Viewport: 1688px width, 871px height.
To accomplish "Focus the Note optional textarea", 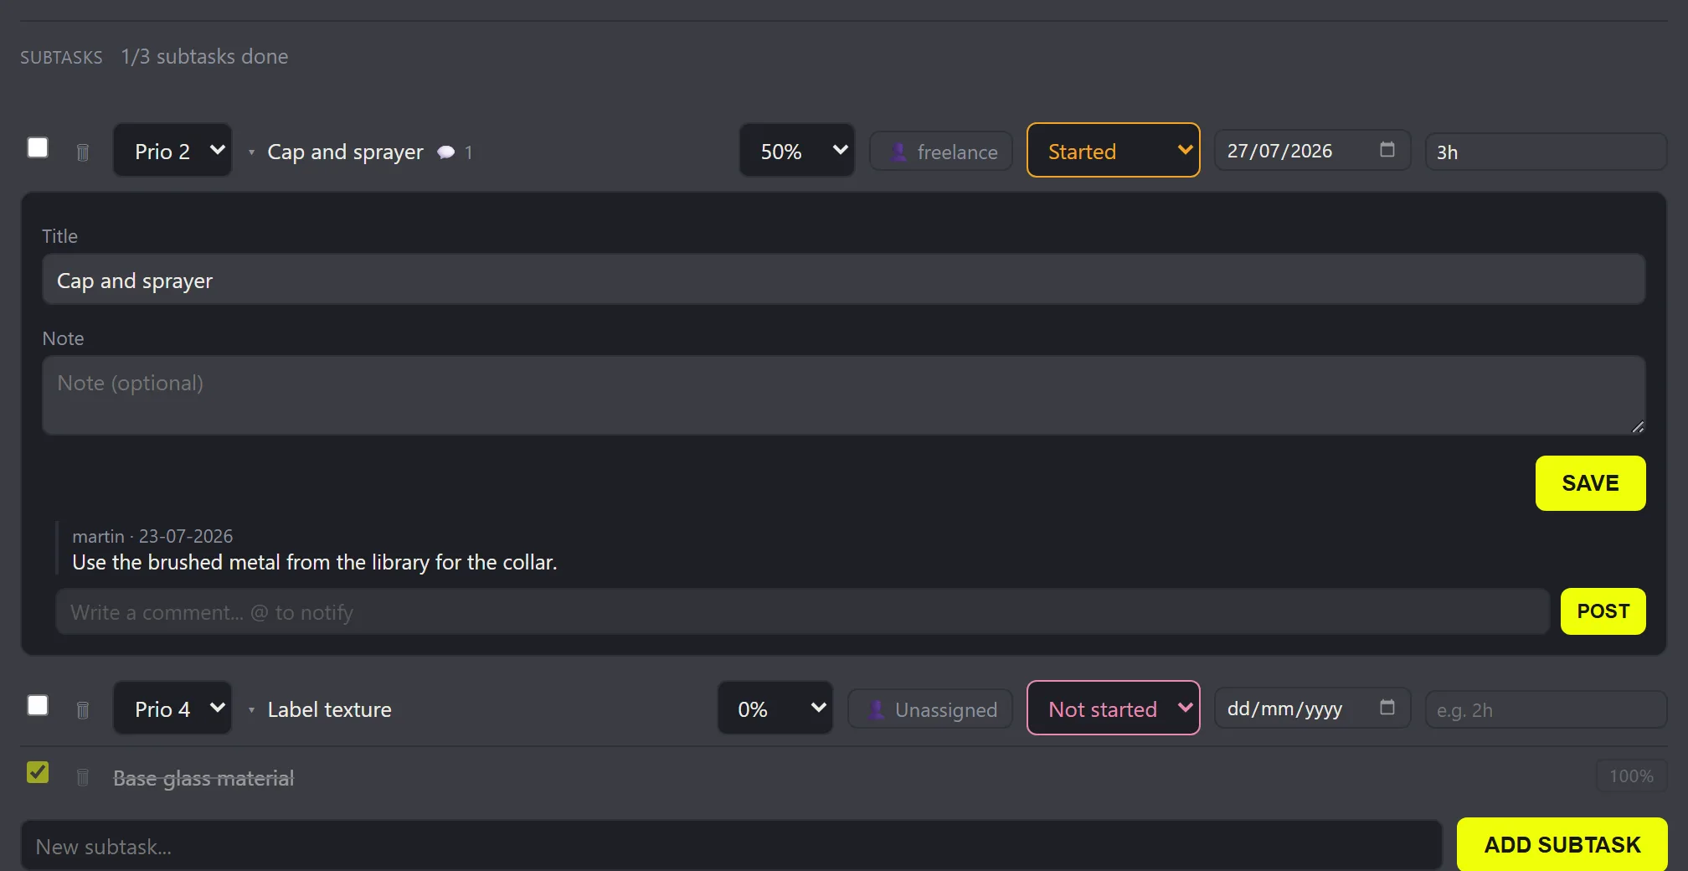I will 844,395.
